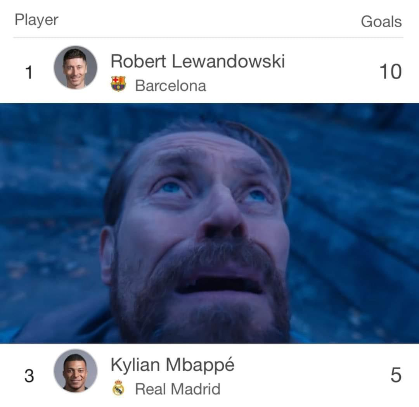This screenshot has height=407, width=419.
Task: Click the divider line below the header
Action: click(x=208, y=37)
